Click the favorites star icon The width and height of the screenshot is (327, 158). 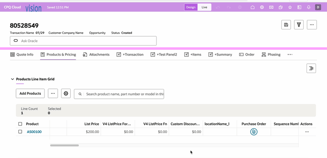[x=290, y=7]
